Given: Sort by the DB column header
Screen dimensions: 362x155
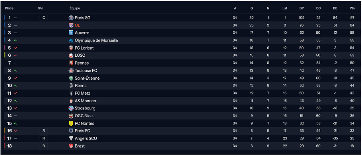Looking at the screenshot, I should 335,8.
